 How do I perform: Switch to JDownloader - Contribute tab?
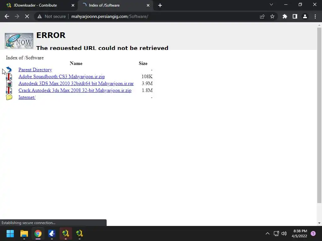tap(35, 5)
